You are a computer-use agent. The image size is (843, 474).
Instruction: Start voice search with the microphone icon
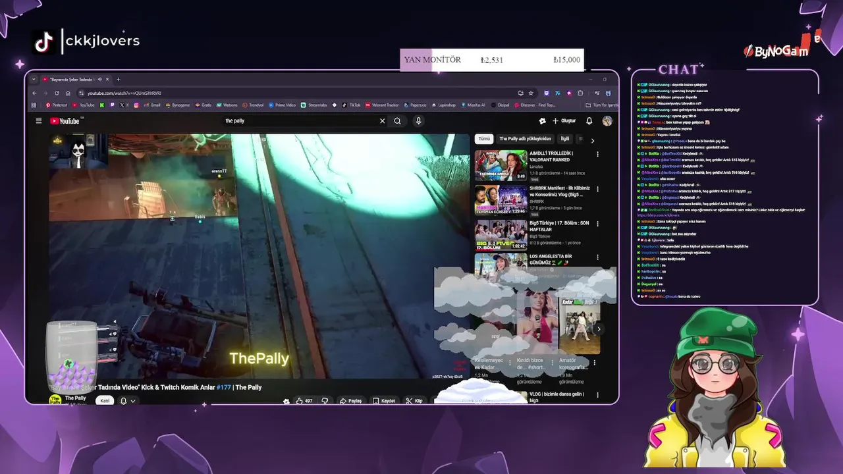pos(418,121)
